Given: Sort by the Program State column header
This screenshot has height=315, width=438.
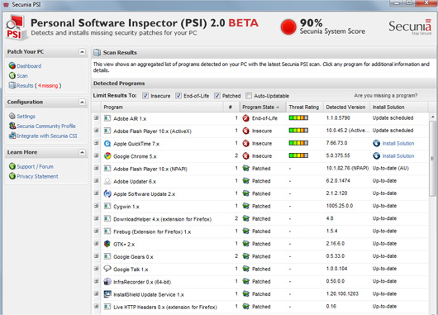Looking at the screenshot, I should pyautogui.click(x=263, y=107).
